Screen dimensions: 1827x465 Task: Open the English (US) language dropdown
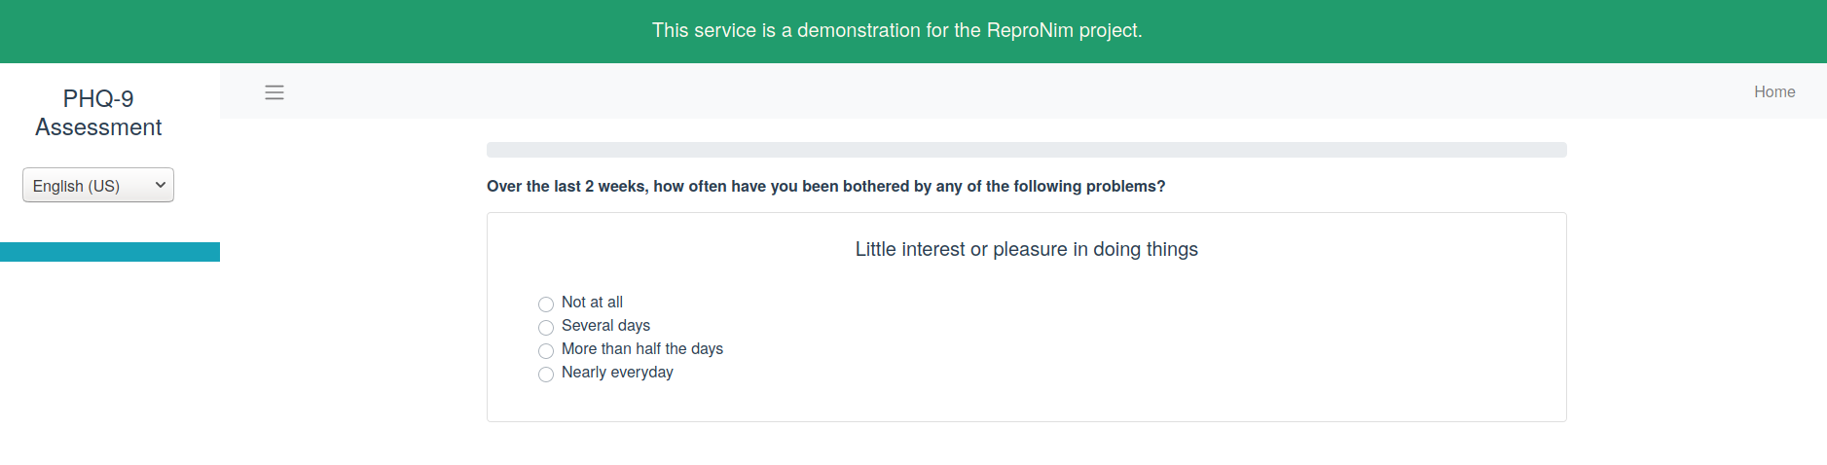(x=98, y=185)
